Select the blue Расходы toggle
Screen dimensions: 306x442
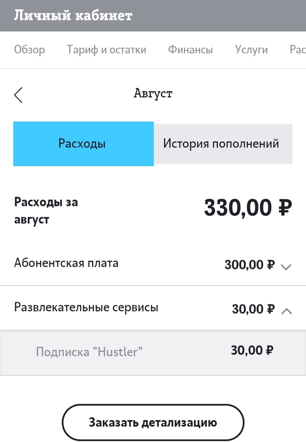point(83,144)
